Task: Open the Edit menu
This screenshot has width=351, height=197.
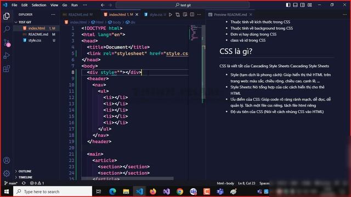Action: (24, 5)
